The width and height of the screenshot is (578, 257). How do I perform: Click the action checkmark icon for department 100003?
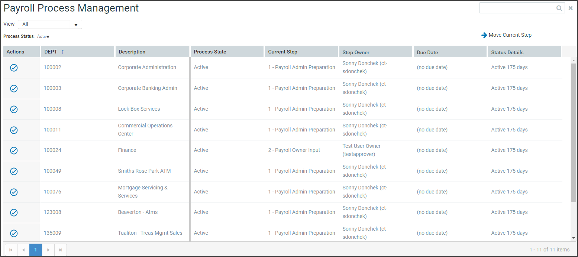pyautogui.click(x=14, y=88)
